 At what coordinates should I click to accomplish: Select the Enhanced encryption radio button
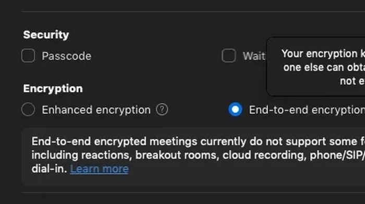click(28, 110)
